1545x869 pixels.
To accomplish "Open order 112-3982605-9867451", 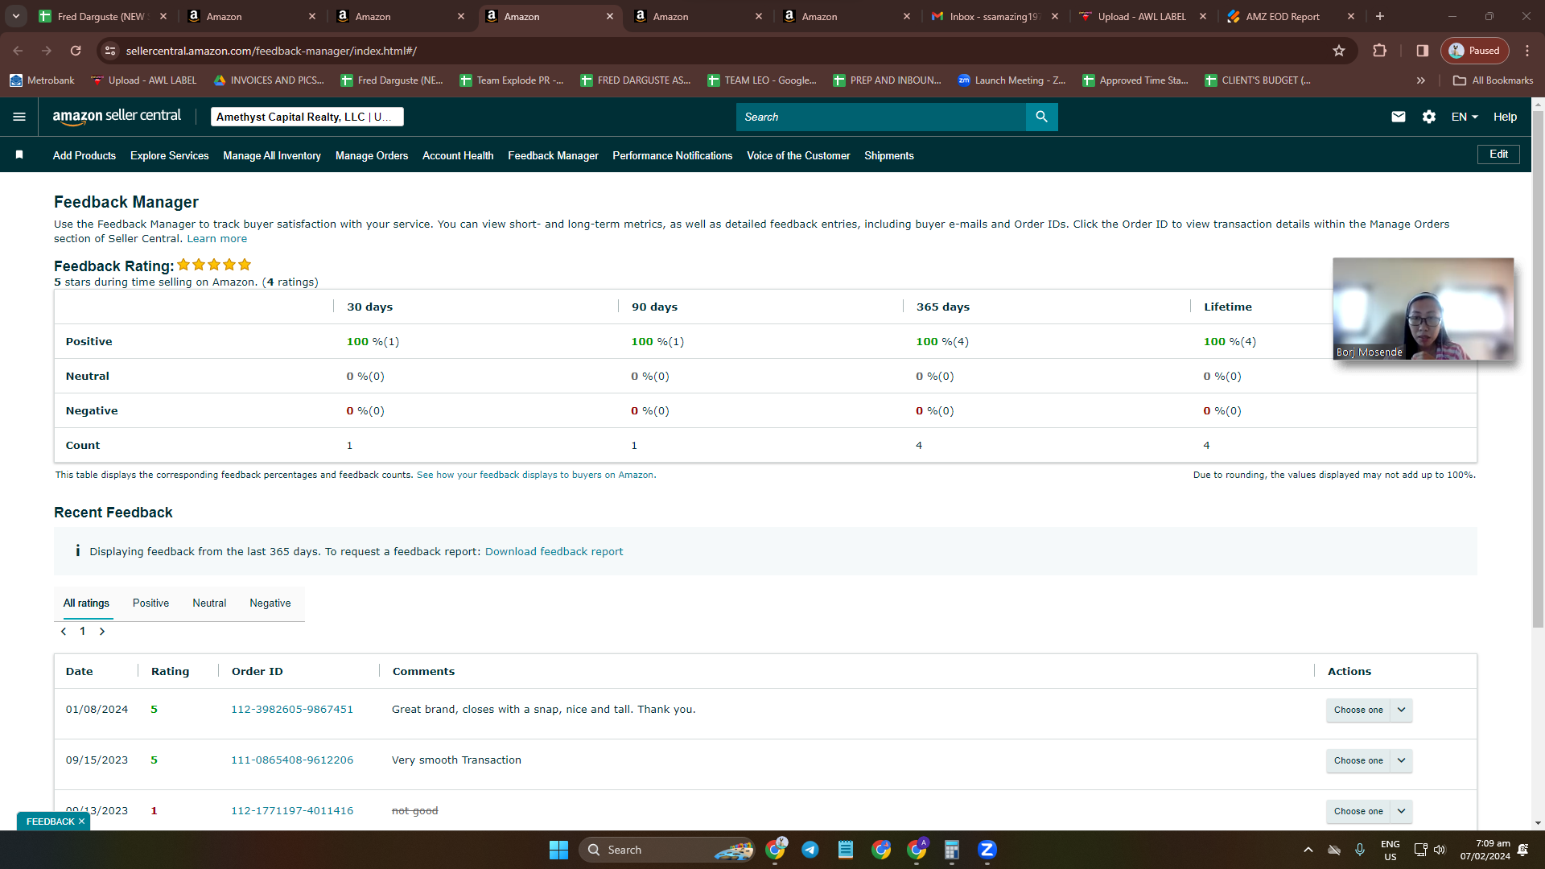I will (x=292, y=710).
